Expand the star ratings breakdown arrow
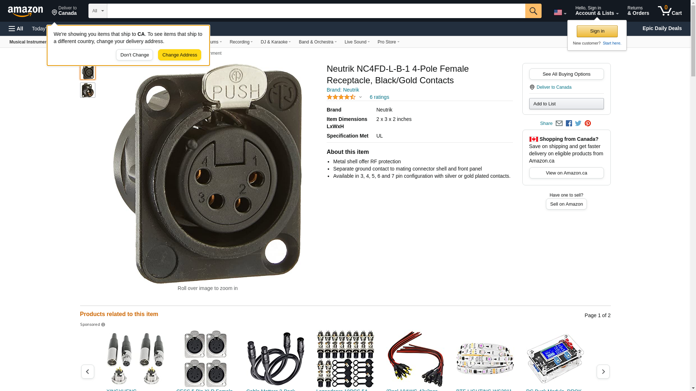Image resolution: width=696 pixels, height=391 pixels. click(360, 97)
